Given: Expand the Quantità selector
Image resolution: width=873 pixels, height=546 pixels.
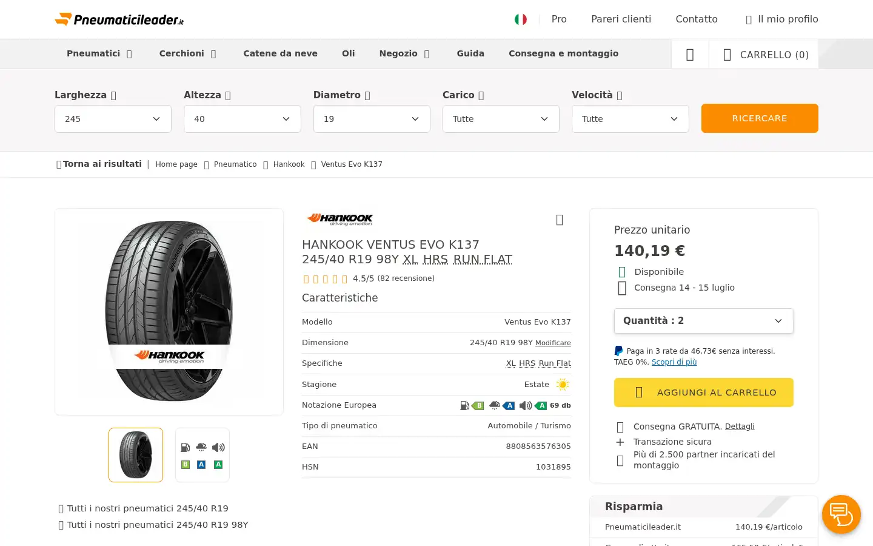Looking at the screenshot, I should point(703,321).
